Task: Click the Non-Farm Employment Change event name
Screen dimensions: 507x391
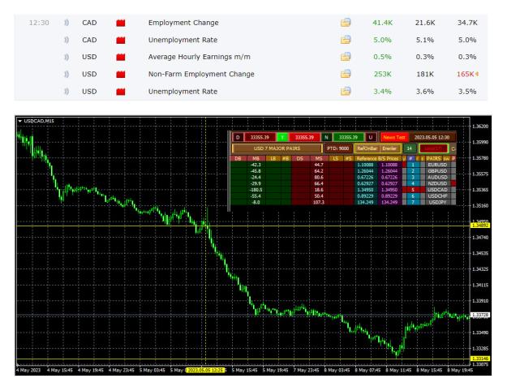Action: pyautogui.click(x=201, y=74)
